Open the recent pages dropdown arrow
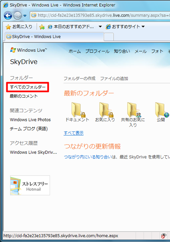This screenshot has width=170, height=242. coord(25,16)
